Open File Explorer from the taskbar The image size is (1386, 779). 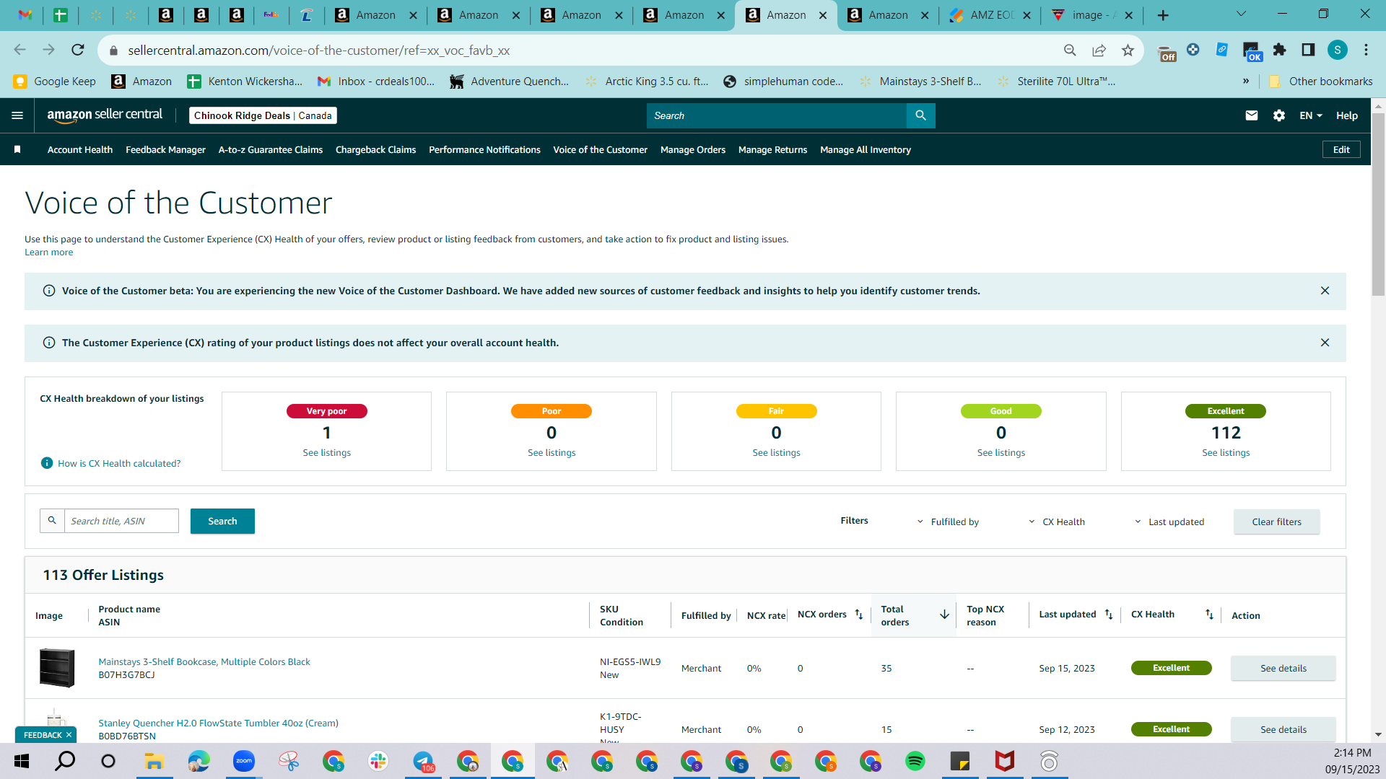tap(154, 761)
